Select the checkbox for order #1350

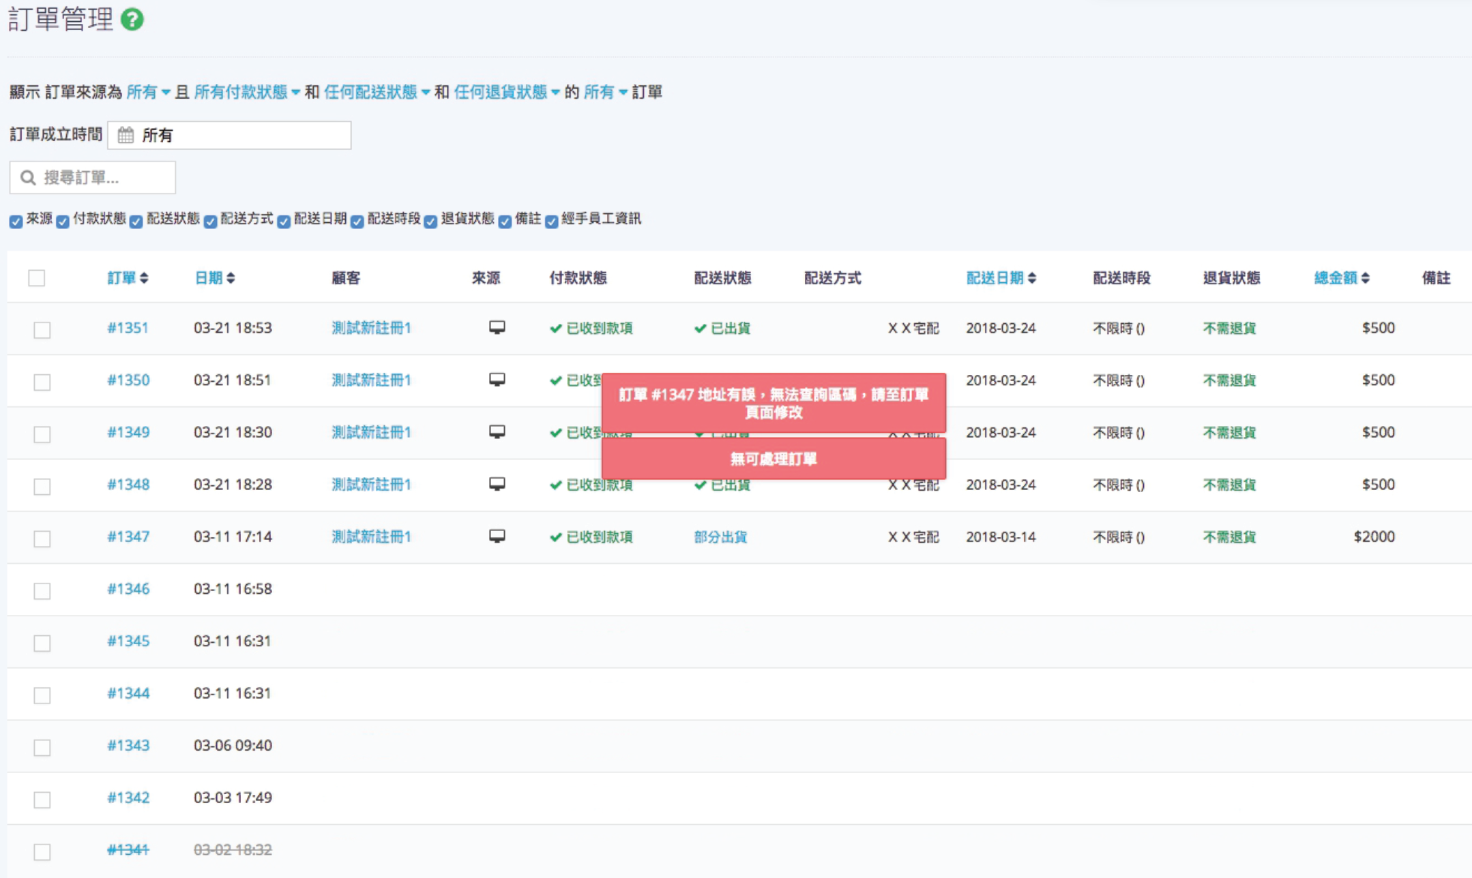click(x=42, y=382)
